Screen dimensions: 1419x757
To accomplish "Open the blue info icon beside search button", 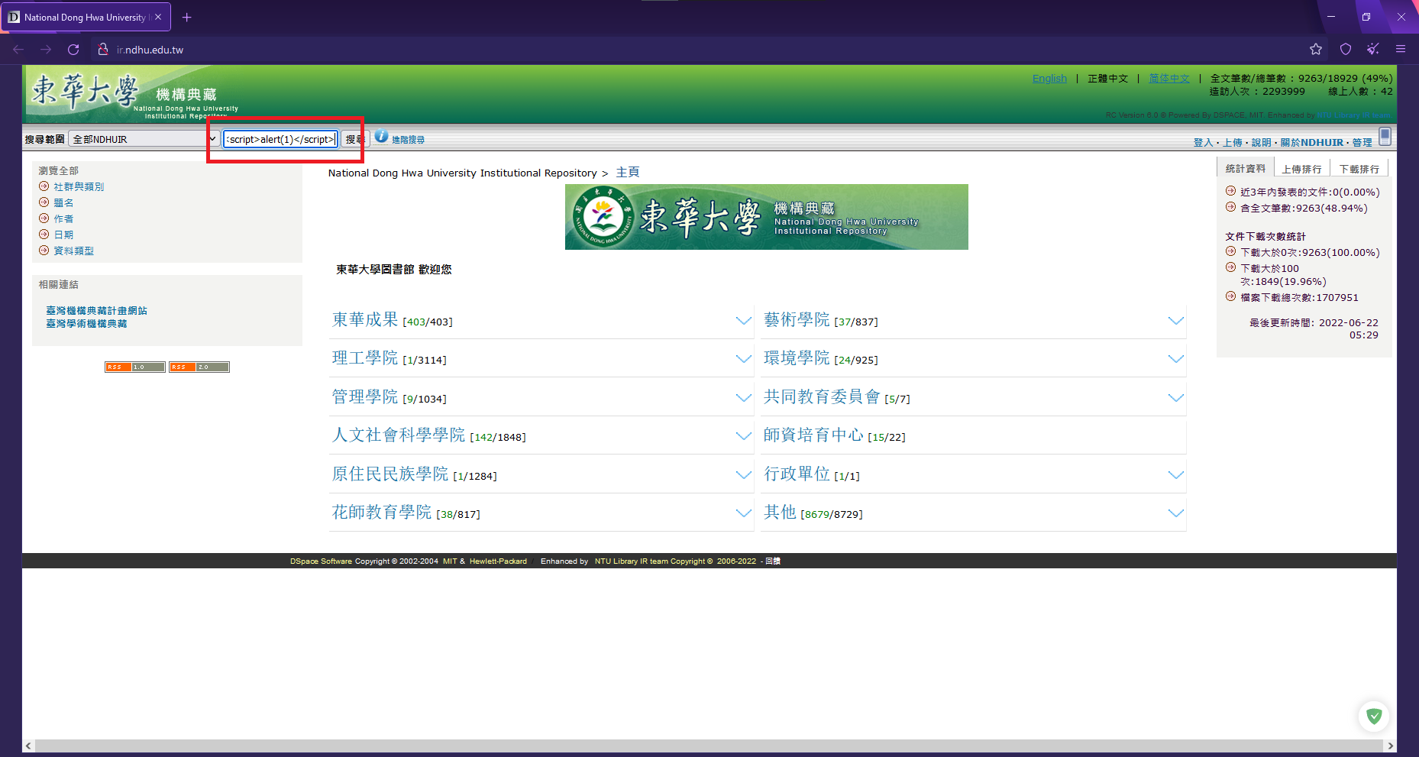I will click(x=381, y=137).
